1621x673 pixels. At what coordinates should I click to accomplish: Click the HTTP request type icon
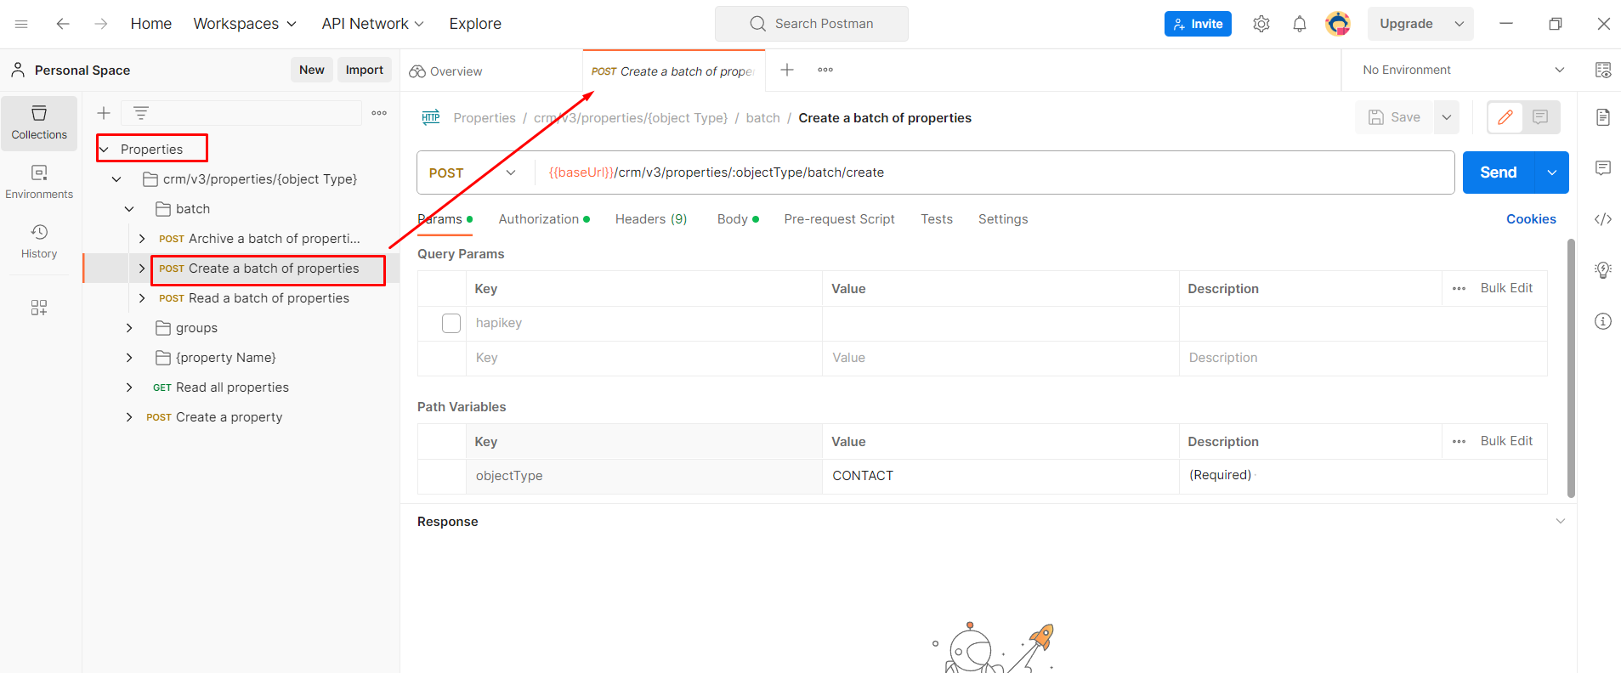click(431, 117)
